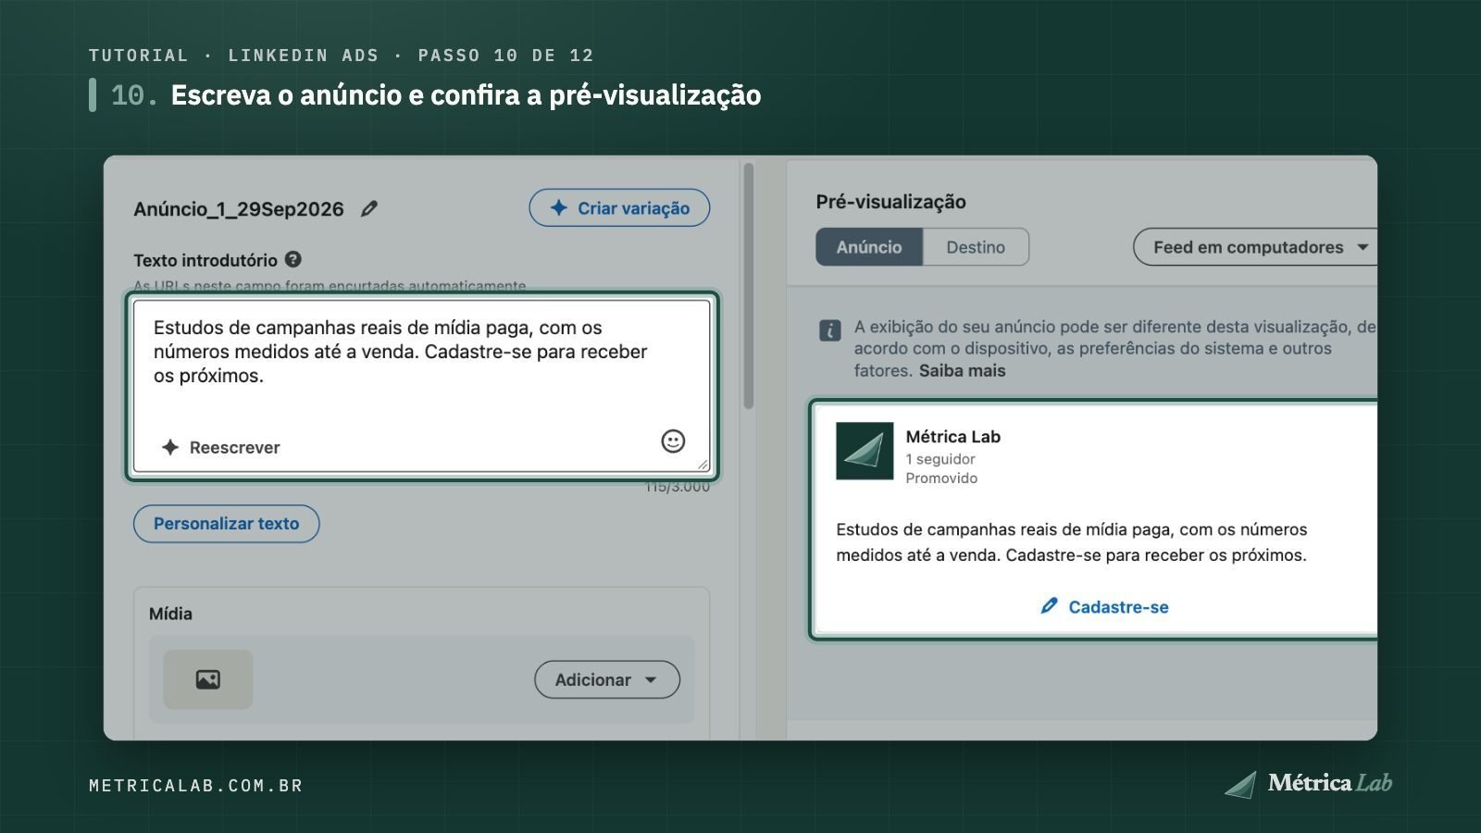Click the left panel vertical scrollbar

point(749,287)
